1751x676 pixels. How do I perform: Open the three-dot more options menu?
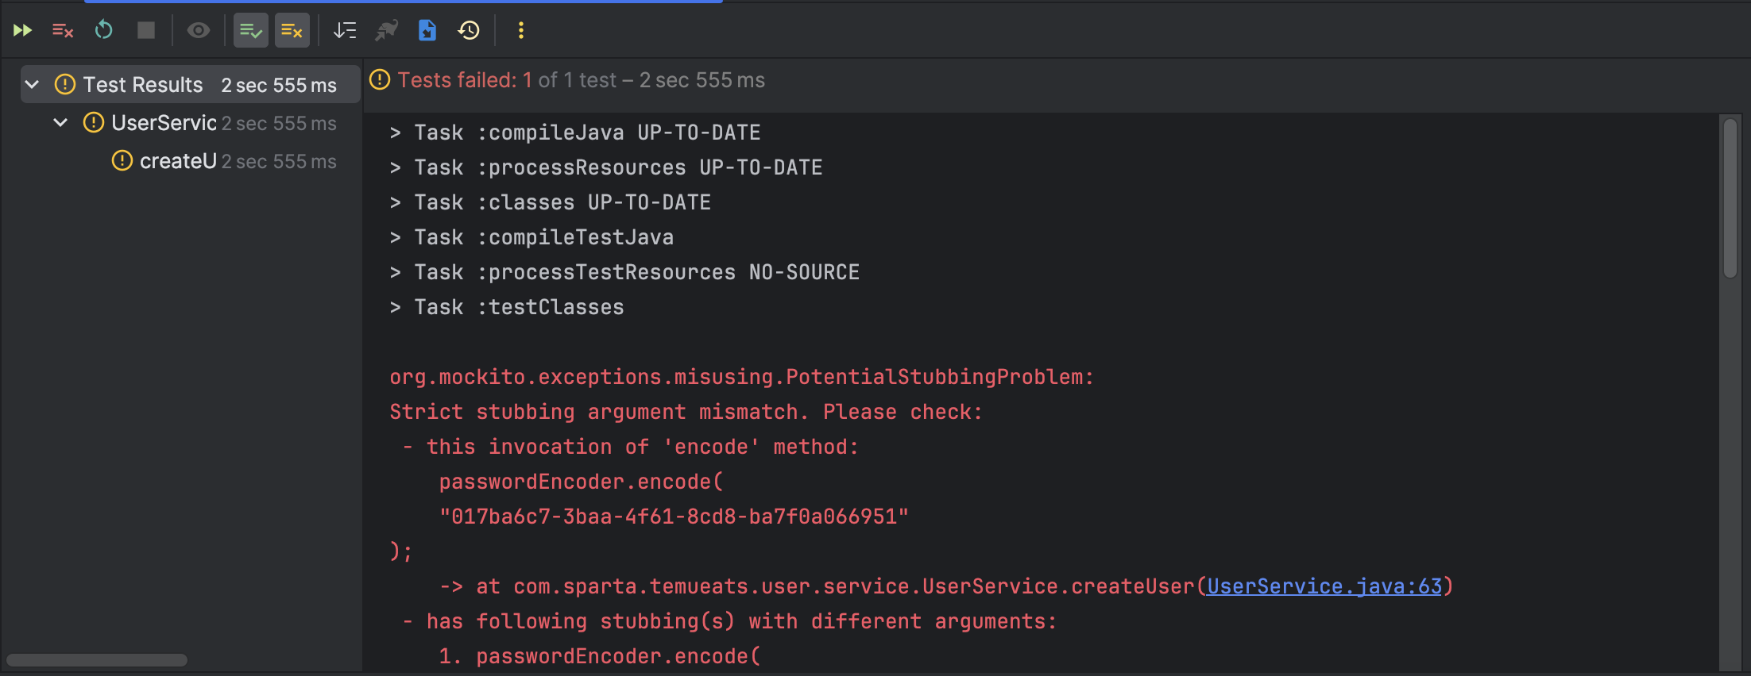point(521,31)
